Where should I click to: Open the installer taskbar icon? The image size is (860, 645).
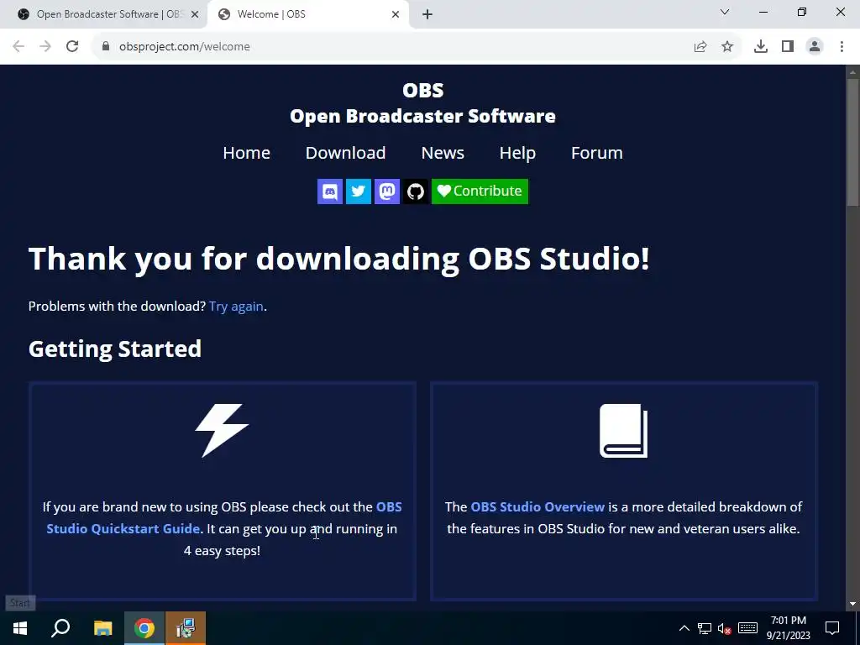[186, 628]
